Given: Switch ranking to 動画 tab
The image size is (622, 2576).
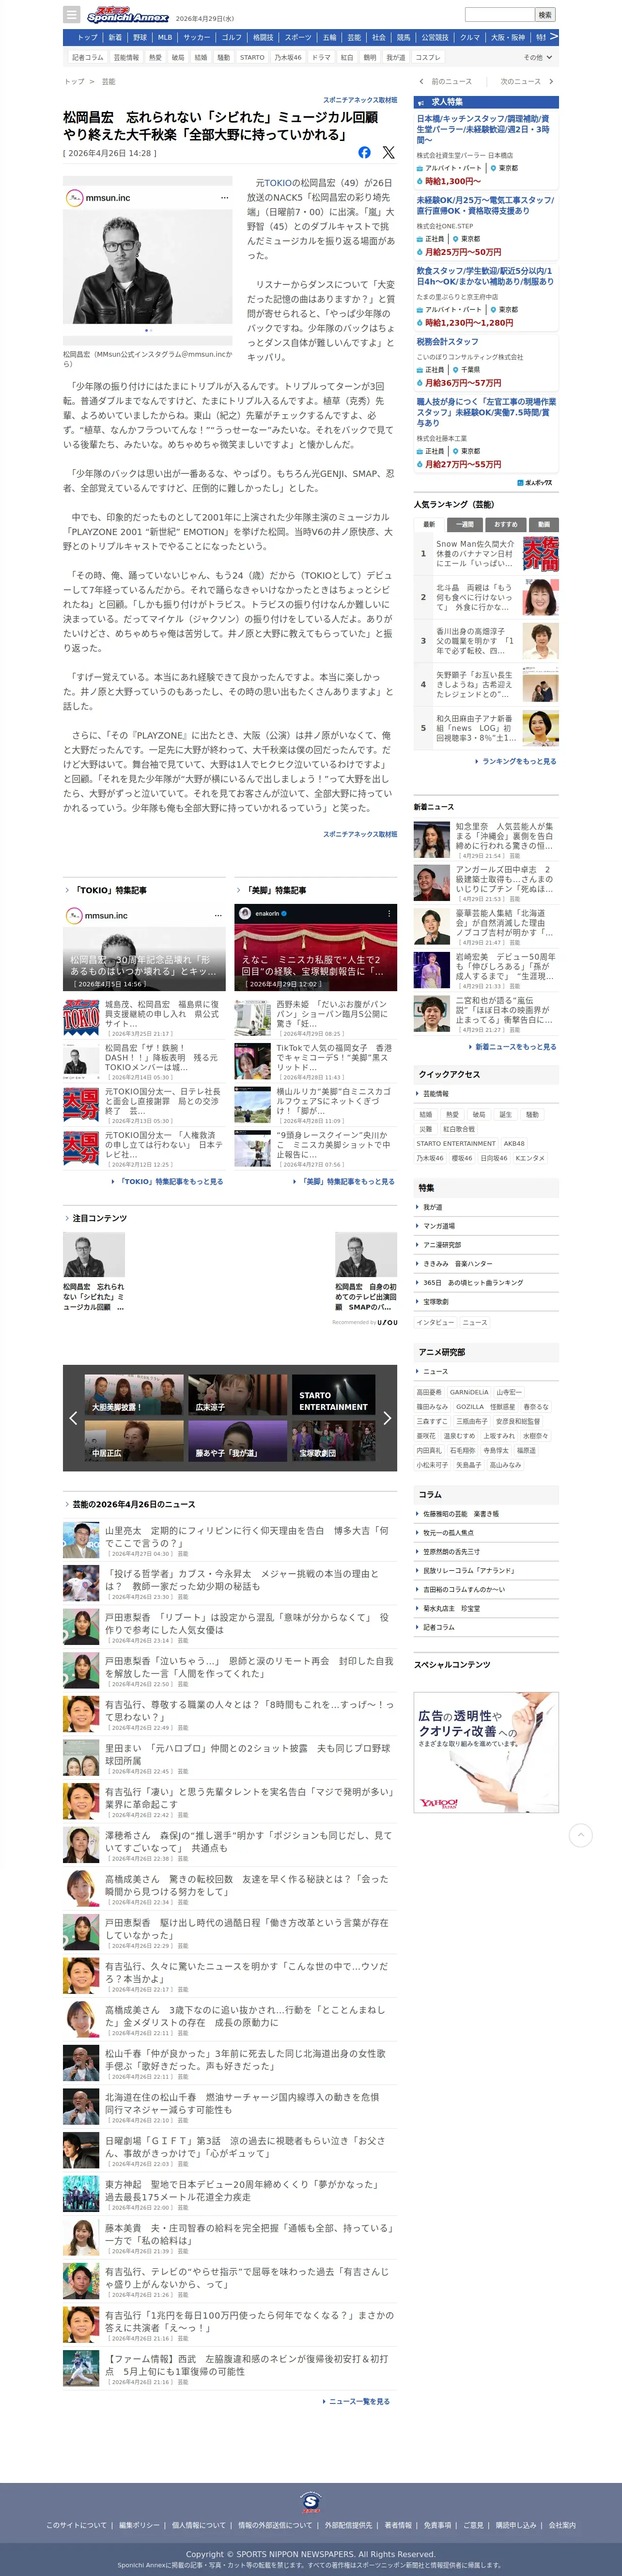Looking at the screenshot, I should coord(544,524).
